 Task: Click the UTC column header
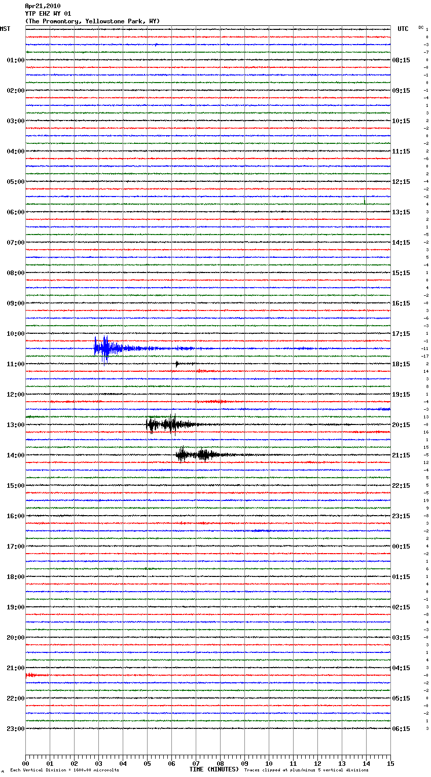(403, 29)
